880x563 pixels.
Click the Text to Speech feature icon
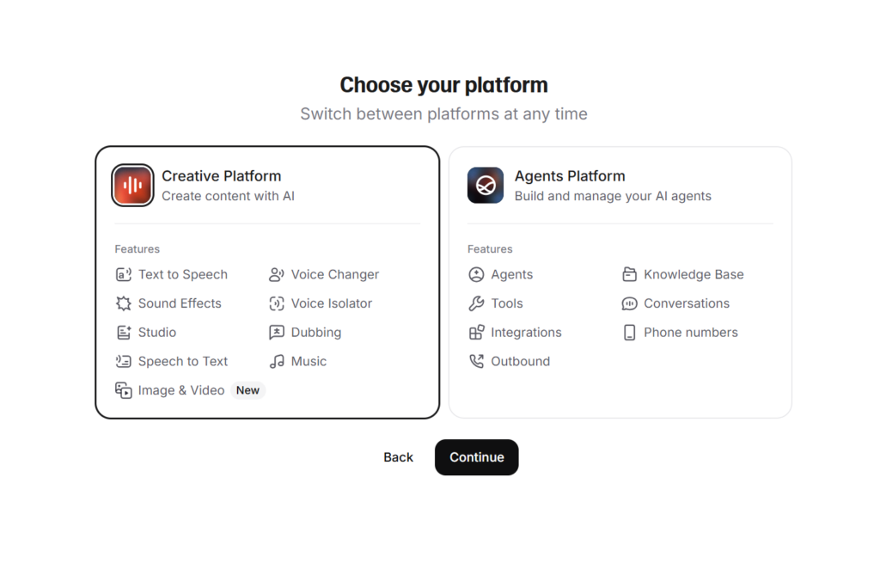coord(124,274)
